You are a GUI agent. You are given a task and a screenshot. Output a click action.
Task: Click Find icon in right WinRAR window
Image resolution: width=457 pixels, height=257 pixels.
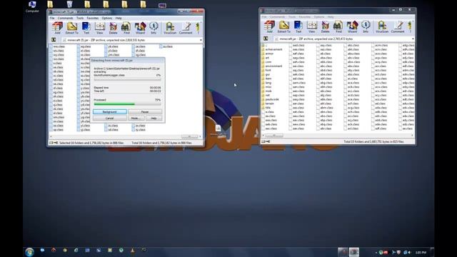click(x=338, y=26)
